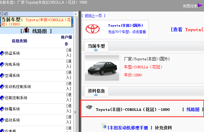Screen dimensions: 204x132
Task: Click the 厂家:Toyota(丰田)(国外) detail text
Action: pyautogui.click(x=147, y=59)
